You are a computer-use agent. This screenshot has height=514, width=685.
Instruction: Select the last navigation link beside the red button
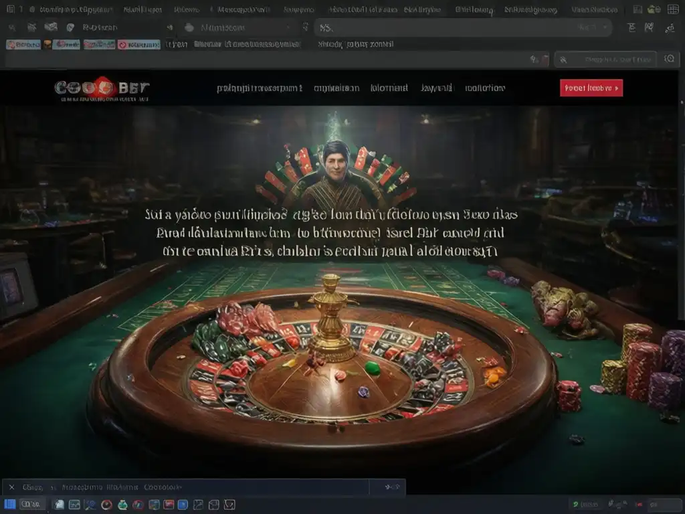click(485, 88)
